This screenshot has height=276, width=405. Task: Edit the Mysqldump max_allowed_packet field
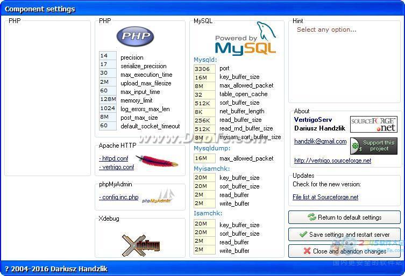pos(204,158)
